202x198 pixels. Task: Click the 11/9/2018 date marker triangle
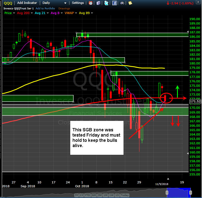[x=168, y=179]
